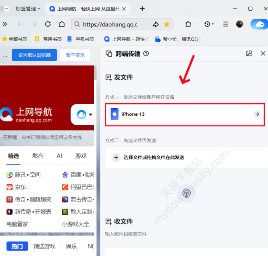
Task: Switch to the 影音 tab
Action: pos(38,156)
